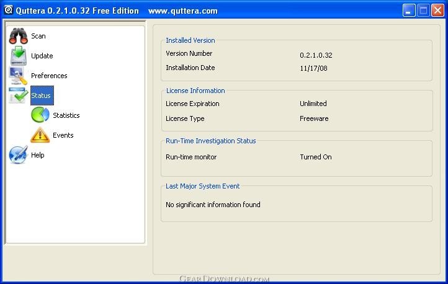Click the License Type label
448x284 pixels.
pyautogui.click(x=185, y=118)
